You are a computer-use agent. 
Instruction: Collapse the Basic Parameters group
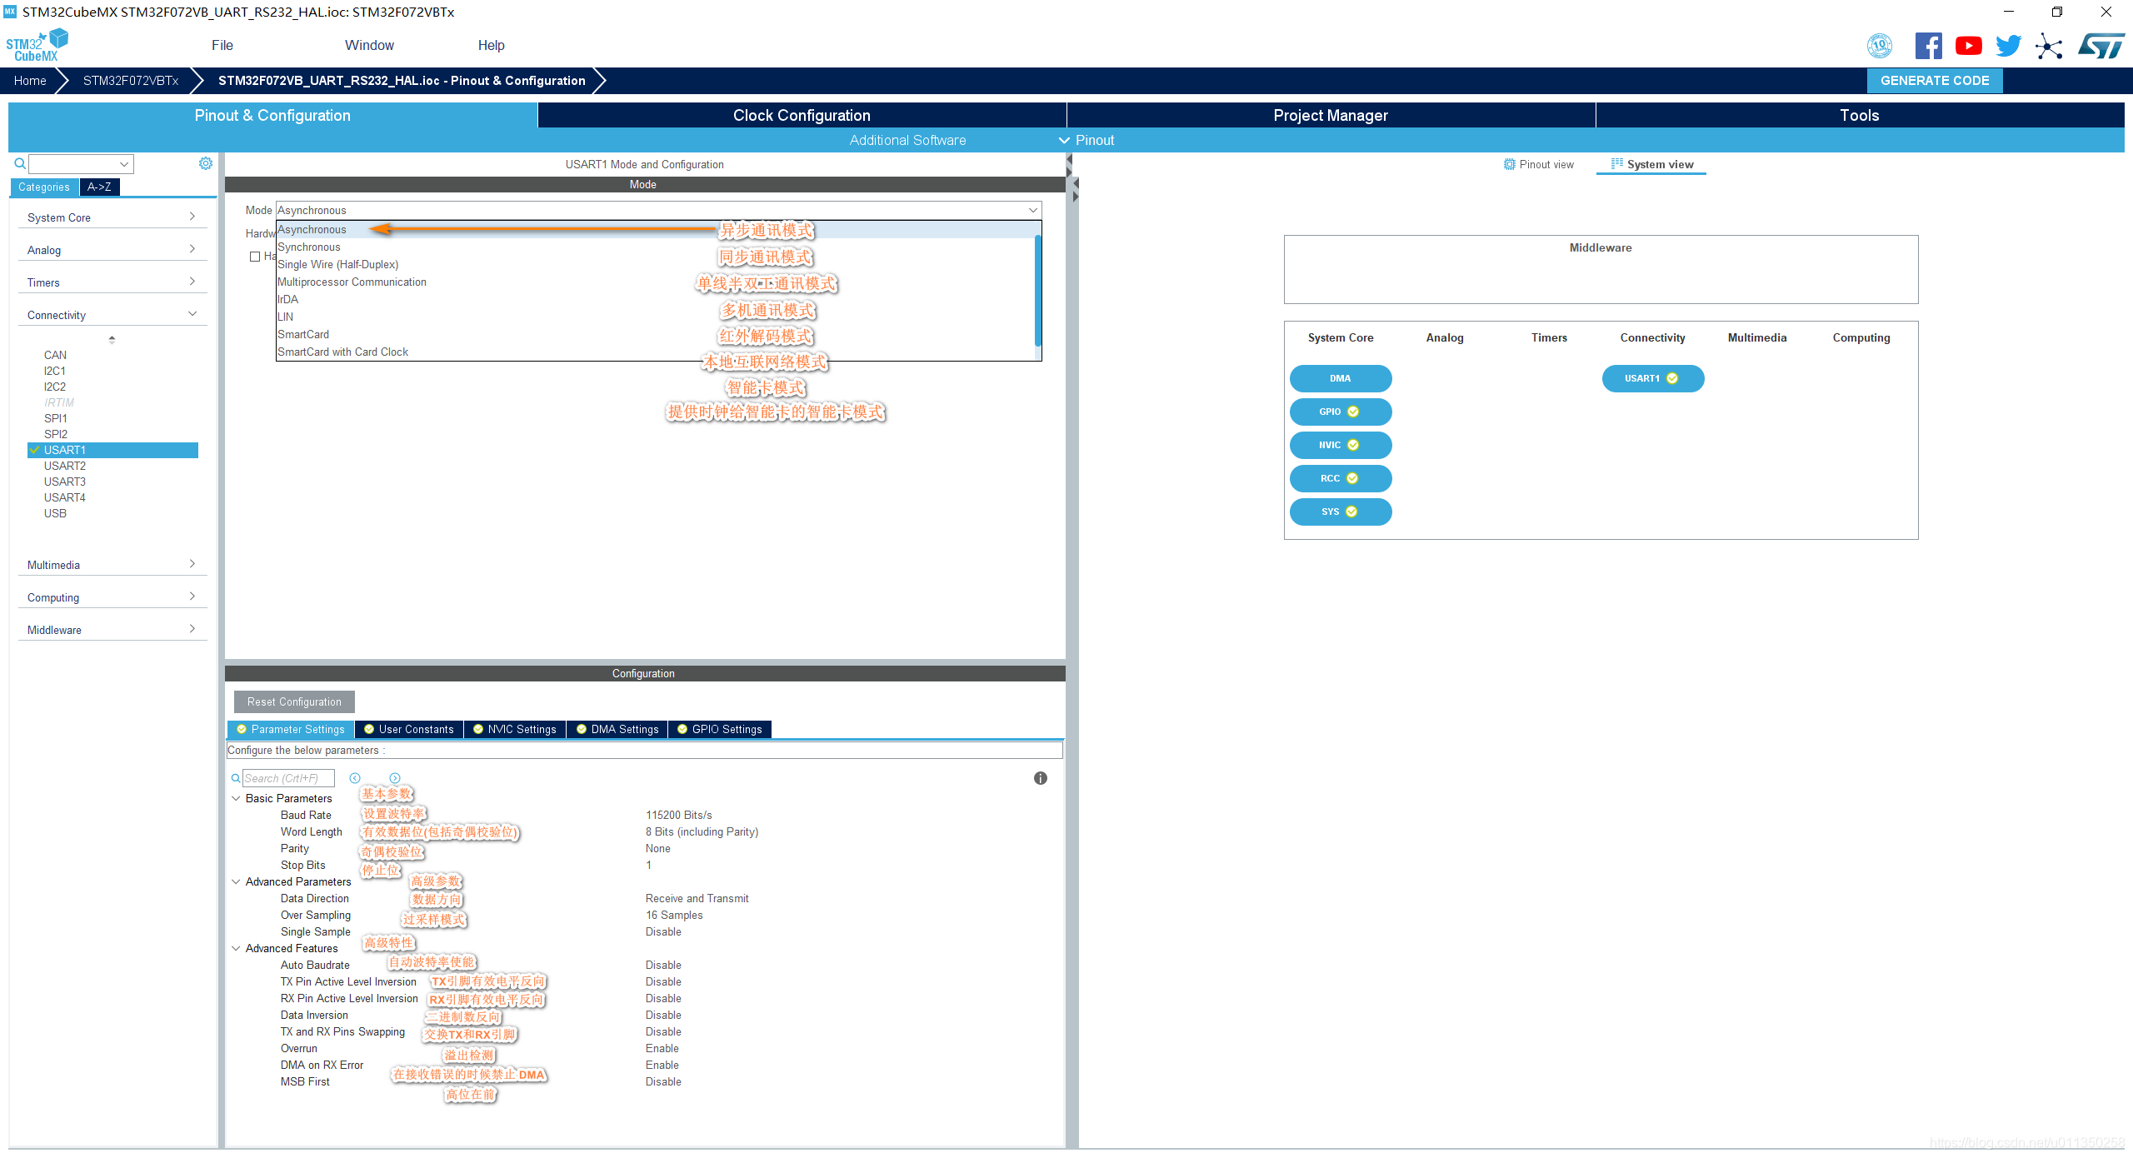click(236, 798)
